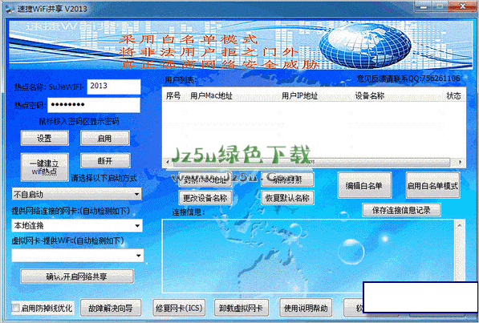Minimize the 速捷WiFi共享 window
479x323 pixels.
click(424, 6)
